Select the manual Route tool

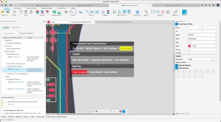click(87, 12)
